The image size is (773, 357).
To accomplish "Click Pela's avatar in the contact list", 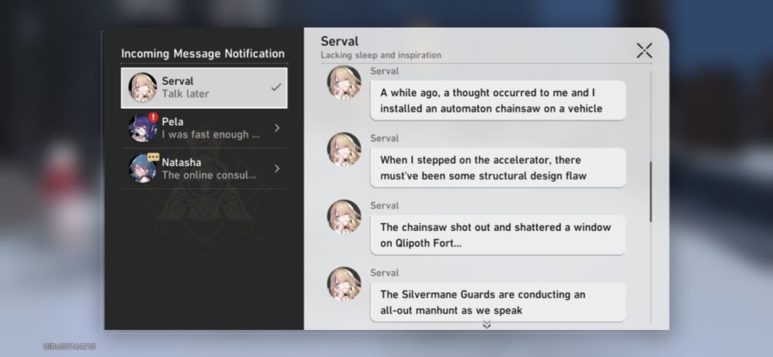I will [142, 128].
